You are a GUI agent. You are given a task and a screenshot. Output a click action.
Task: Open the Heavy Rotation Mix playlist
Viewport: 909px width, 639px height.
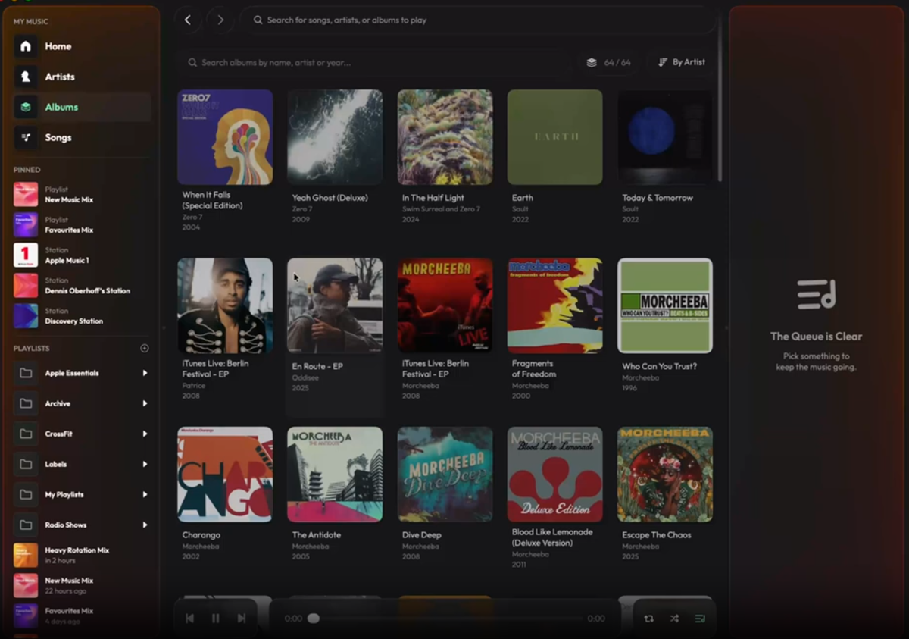point(82,555)
